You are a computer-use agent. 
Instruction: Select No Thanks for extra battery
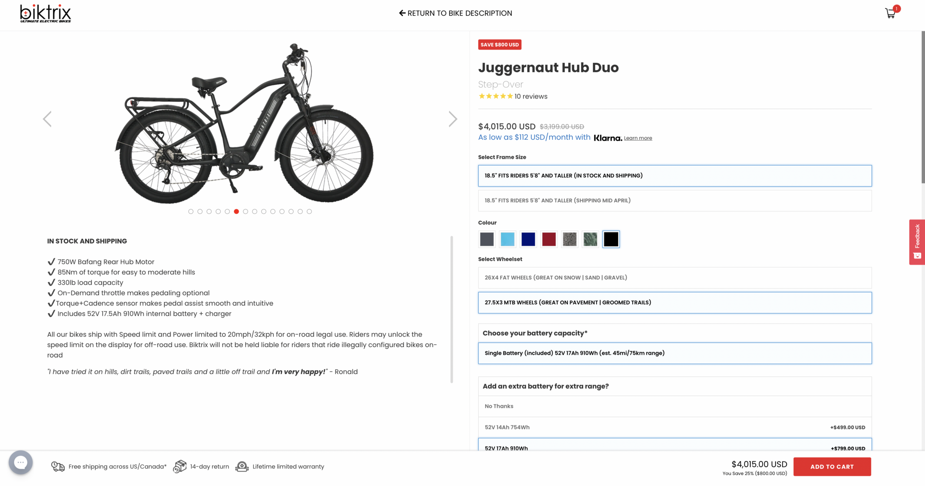(674, 406)
